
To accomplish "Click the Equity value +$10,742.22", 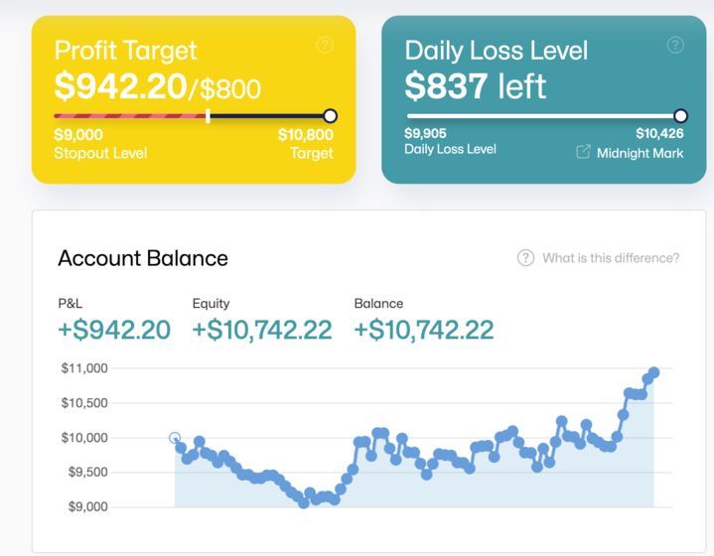I will click(261, 330).
